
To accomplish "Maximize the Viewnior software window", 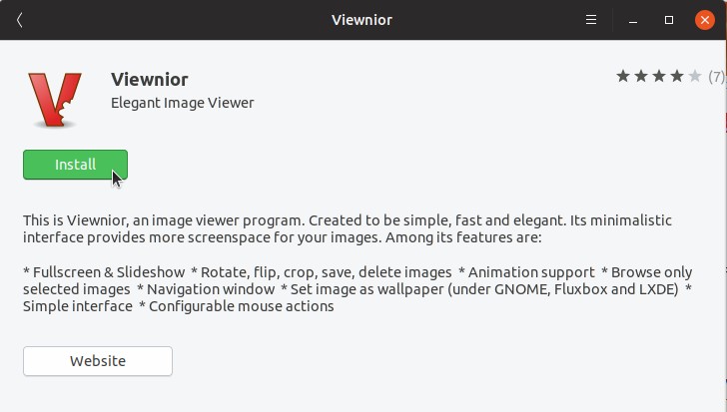I will tap(669, 20).
